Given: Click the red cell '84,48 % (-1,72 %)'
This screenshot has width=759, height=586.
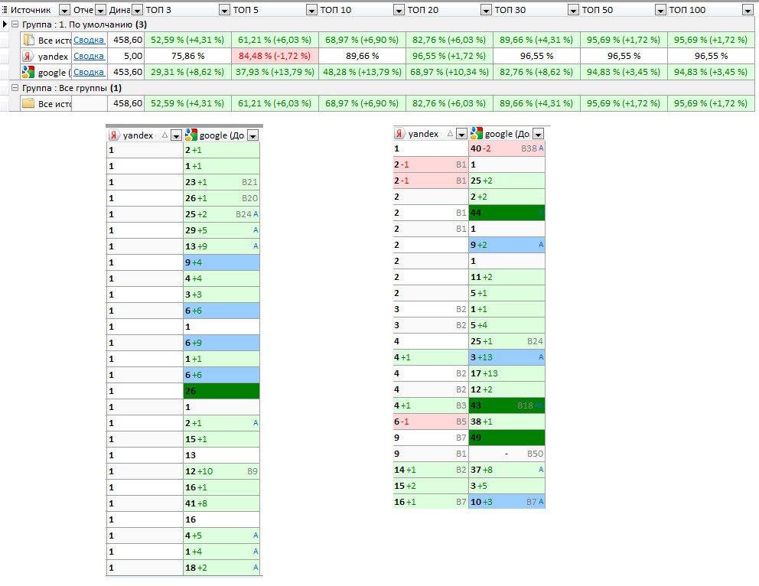Looking at the screenshot, I should (275, 56).
